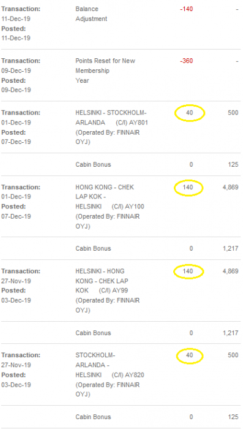Image resolution: width=243 pixels, height=429 pixels.
Task: Click the Balance Adjustment transaction description
Action: 91,14
